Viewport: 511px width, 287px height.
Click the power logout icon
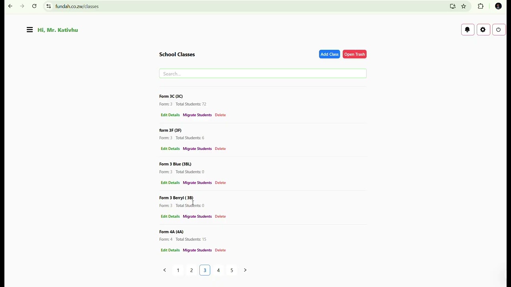499,30
